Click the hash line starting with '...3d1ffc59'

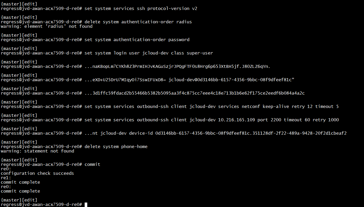[x=194, y=93]
